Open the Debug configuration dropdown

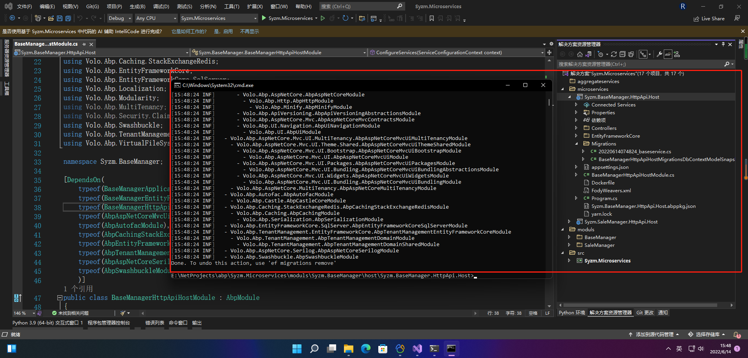(x=119, y=18)
